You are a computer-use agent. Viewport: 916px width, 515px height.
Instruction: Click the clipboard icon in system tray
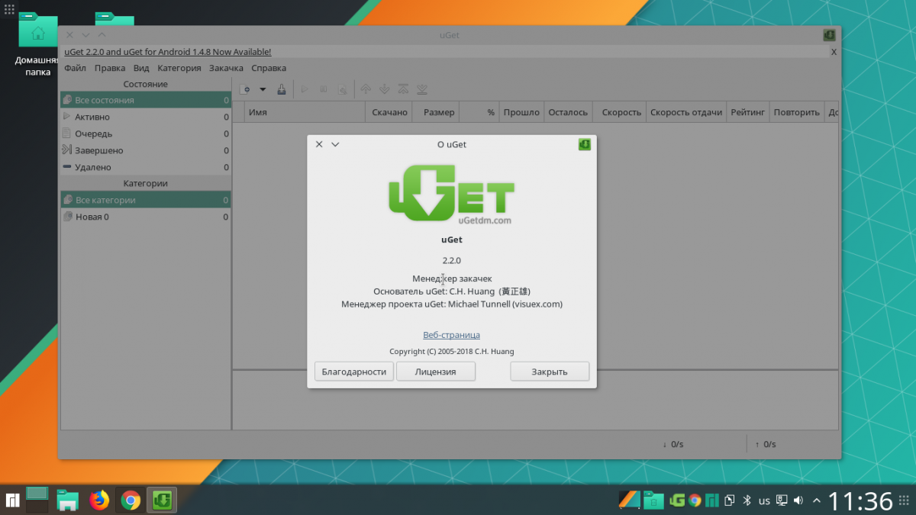[730, 501]
